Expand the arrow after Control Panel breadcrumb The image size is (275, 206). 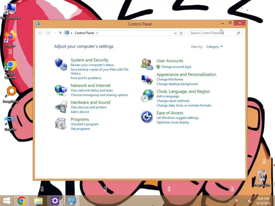tap(97, 33)
